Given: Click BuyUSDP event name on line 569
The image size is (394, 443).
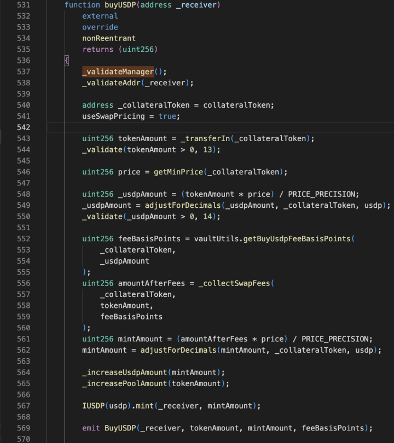Looking at the screenshot, I should point(120,428).
